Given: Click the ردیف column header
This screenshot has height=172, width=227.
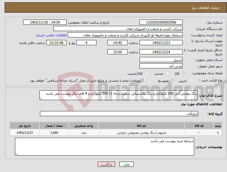Looking at the screenshot, I should (218, 126).
